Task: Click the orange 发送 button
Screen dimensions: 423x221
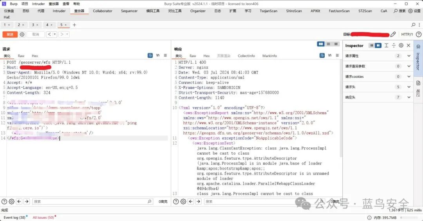Action: pos(10,34)
